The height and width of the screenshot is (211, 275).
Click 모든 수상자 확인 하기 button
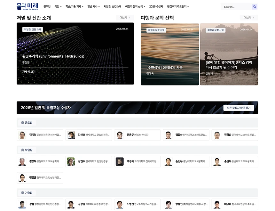tap(239, 108)
